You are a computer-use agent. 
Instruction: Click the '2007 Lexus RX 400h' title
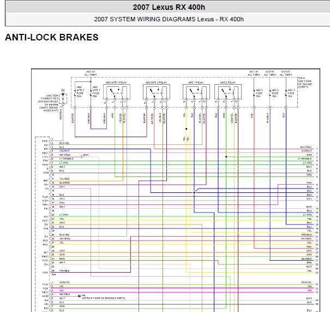(169, 7)
